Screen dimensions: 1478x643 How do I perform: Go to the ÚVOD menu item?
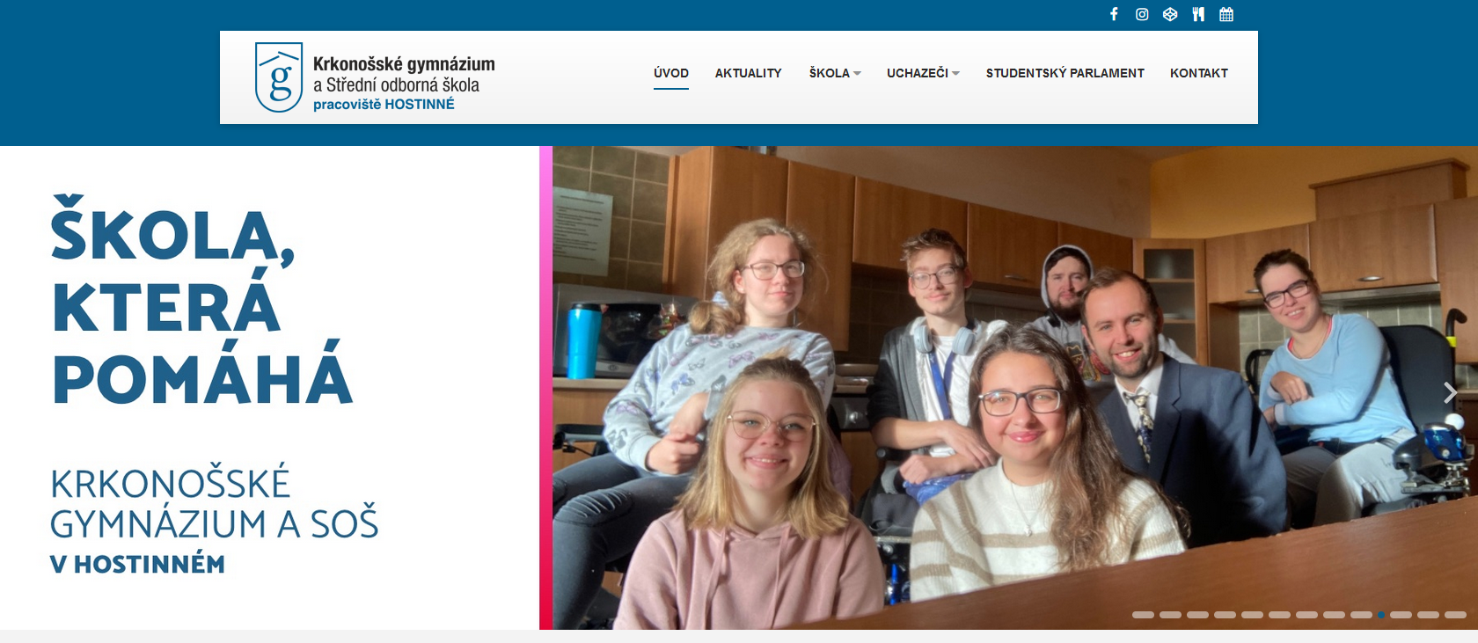[x=671, y=73]
